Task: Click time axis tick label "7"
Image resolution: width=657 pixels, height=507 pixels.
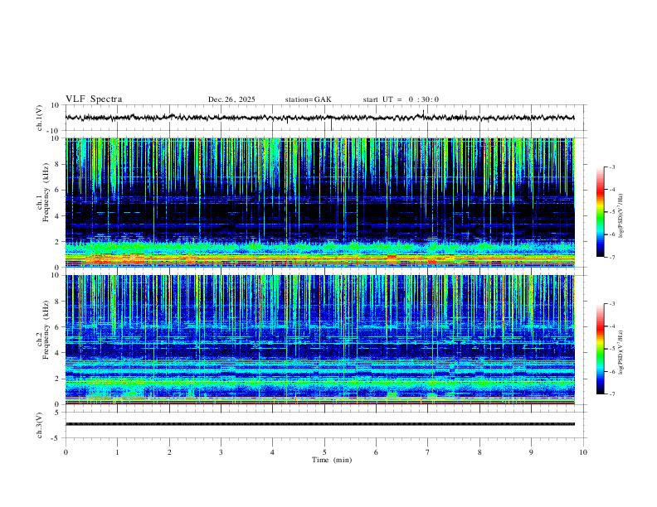Action: pos(428,452)
